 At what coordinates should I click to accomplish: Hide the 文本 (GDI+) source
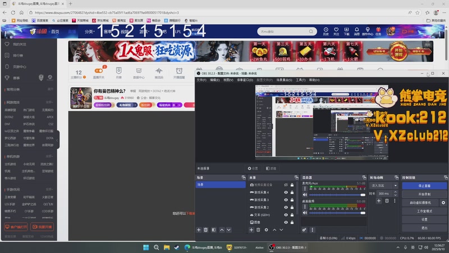point(286,215)
